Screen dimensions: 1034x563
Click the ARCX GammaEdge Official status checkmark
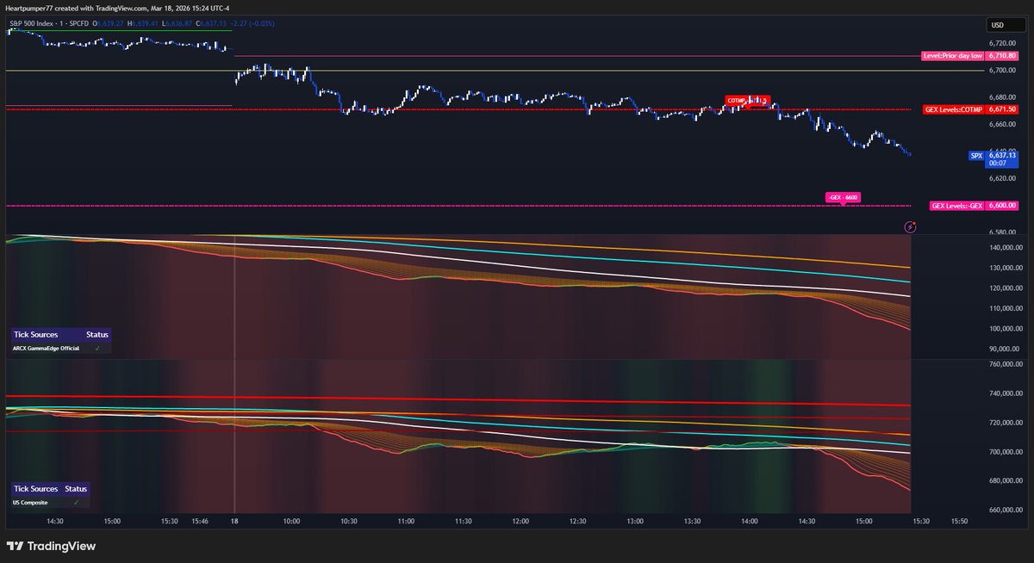(x=97, y=348)
